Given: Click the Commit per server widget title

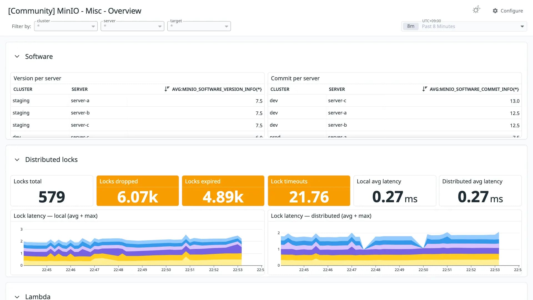Looking at the screenshot, I should (x=295, y=78).
